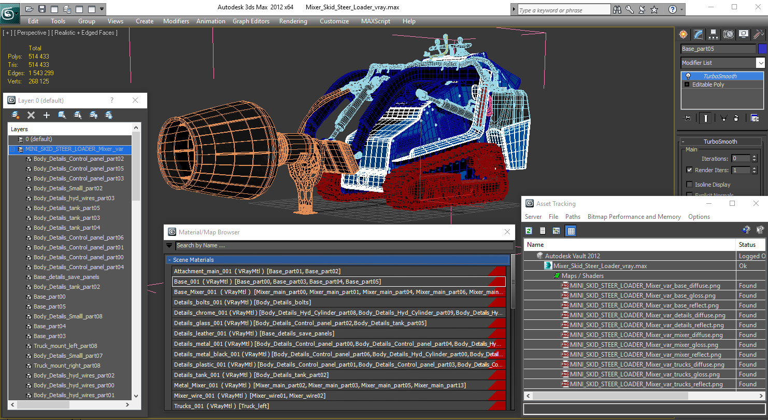Switch to Display command panel tab
Screen dimensions: 768x420
pos(744,34)
